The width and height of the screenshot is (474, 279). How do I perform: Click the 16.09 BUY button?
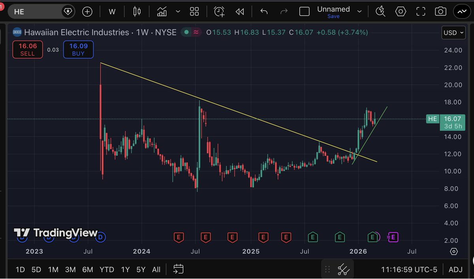click(x=78, y=49)
